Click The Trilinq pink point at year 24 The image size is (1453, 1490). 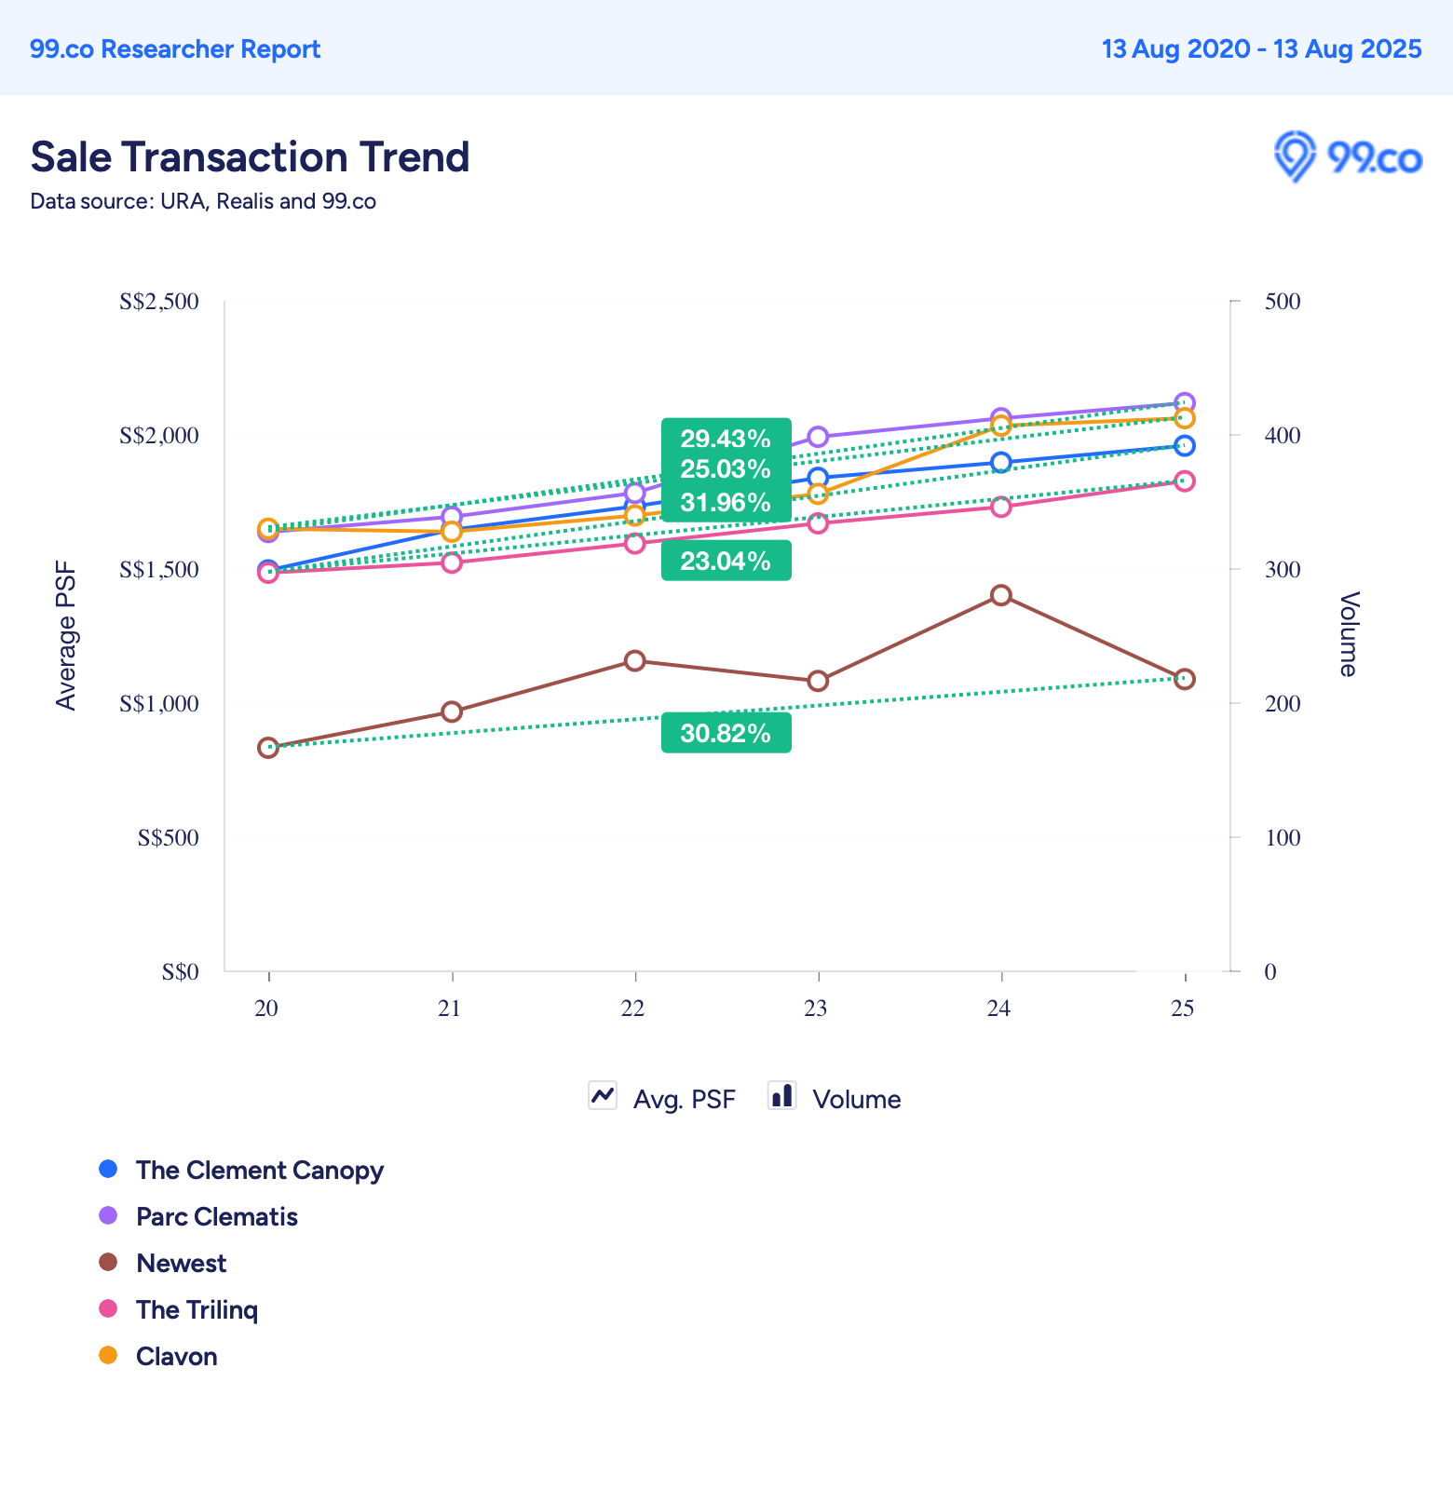coord(1001,507)
